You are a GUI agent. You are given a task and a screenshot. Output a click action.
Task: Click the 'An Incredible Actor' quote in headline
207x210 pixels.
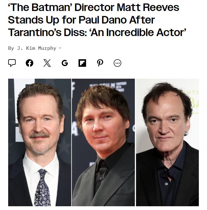coord(138,33)
